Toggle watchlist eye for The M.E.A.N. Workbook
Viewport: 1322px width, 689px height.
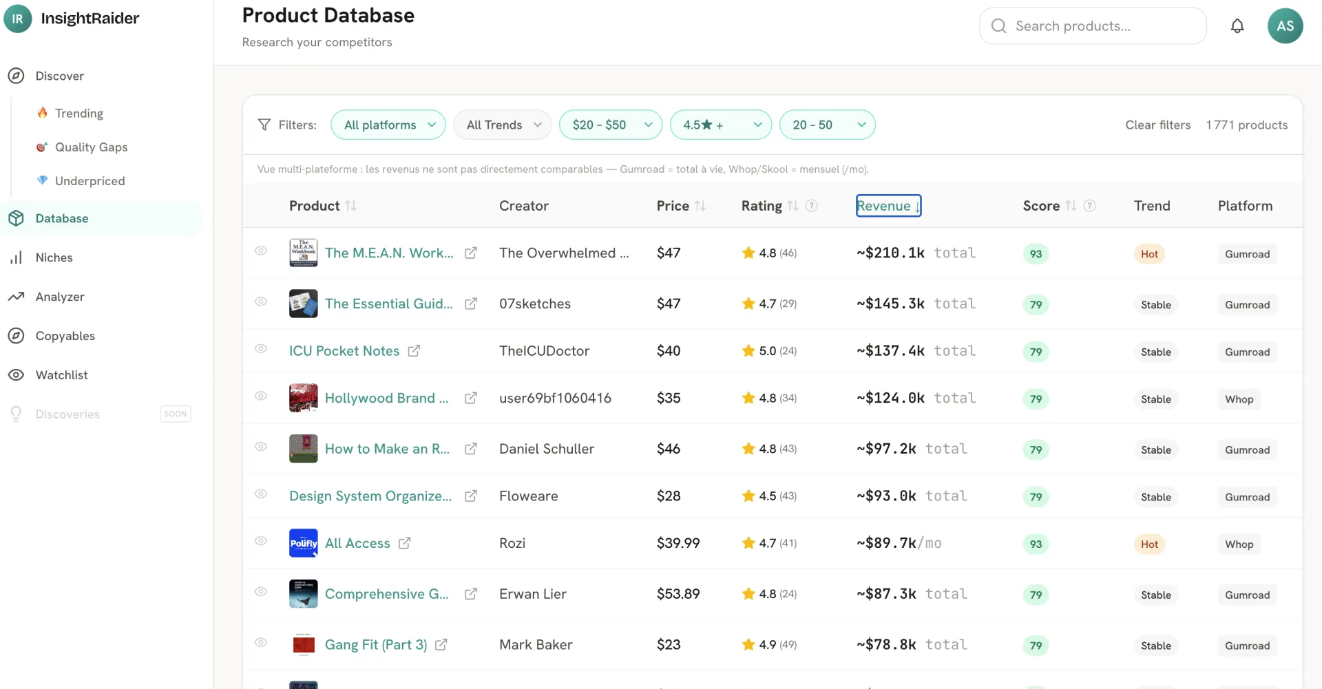pyautogui.click(x=261, y=251)
